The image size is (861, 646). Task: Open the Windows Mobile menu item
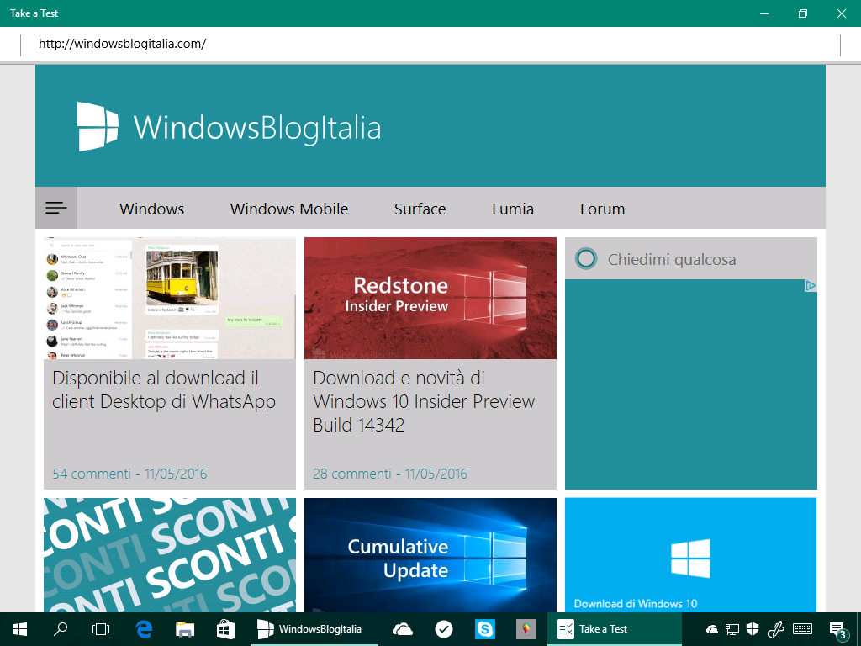pos(289,209)
